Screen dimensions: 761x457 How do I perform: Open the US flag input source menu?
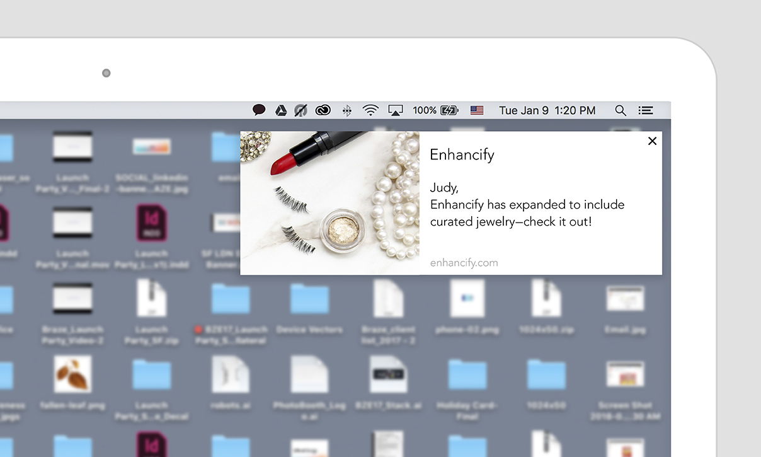[477, 110]
